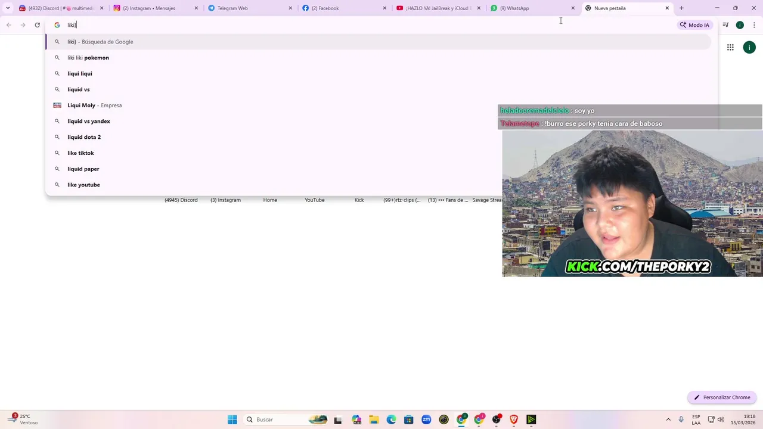Click the Personalizar Chrome button

coord(722,397)
